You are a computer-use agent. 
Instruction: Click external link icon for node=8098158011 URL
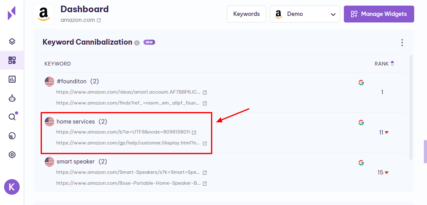[x=194, y=132]
